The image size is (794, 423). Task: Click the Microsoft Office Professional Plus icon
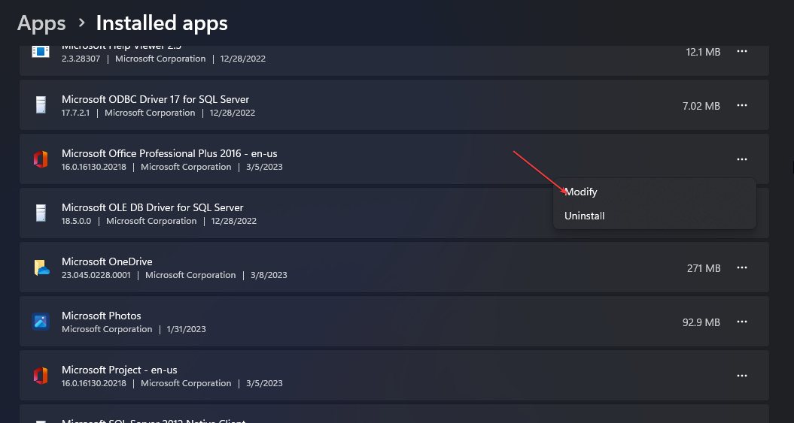pos(41,159)
